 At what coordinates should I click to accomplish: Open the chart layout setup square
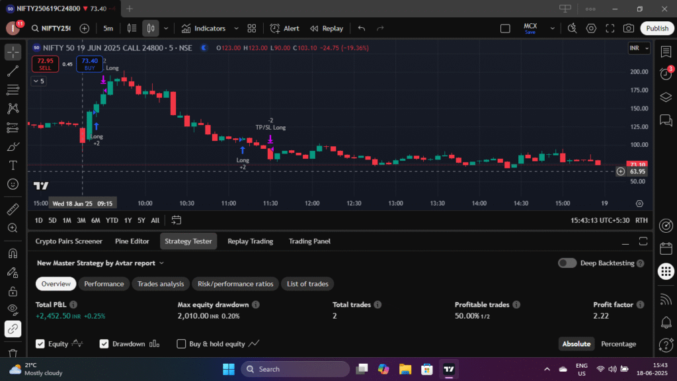point(505,28)
